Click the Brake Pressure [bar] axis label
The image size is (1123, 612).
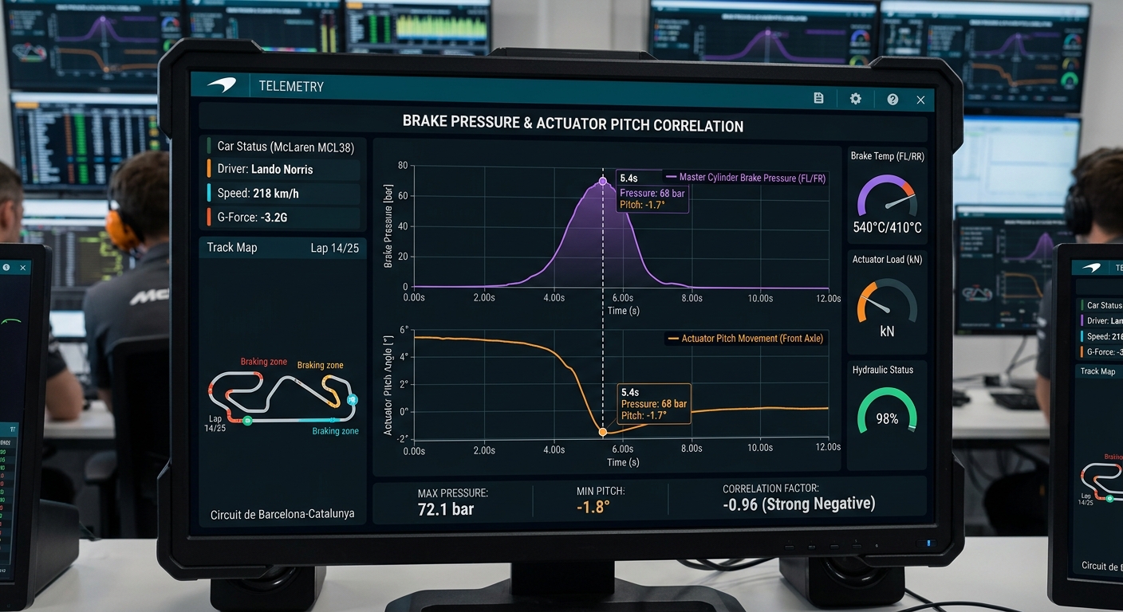[389, 226]
